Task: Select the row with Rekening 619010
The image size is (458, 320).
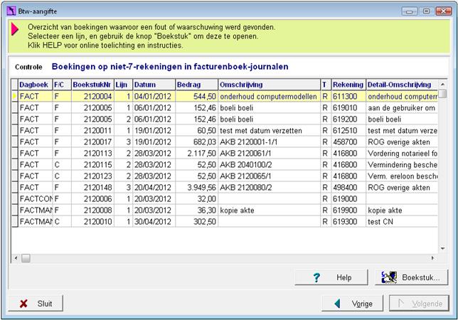Action: tap(225, 108)
